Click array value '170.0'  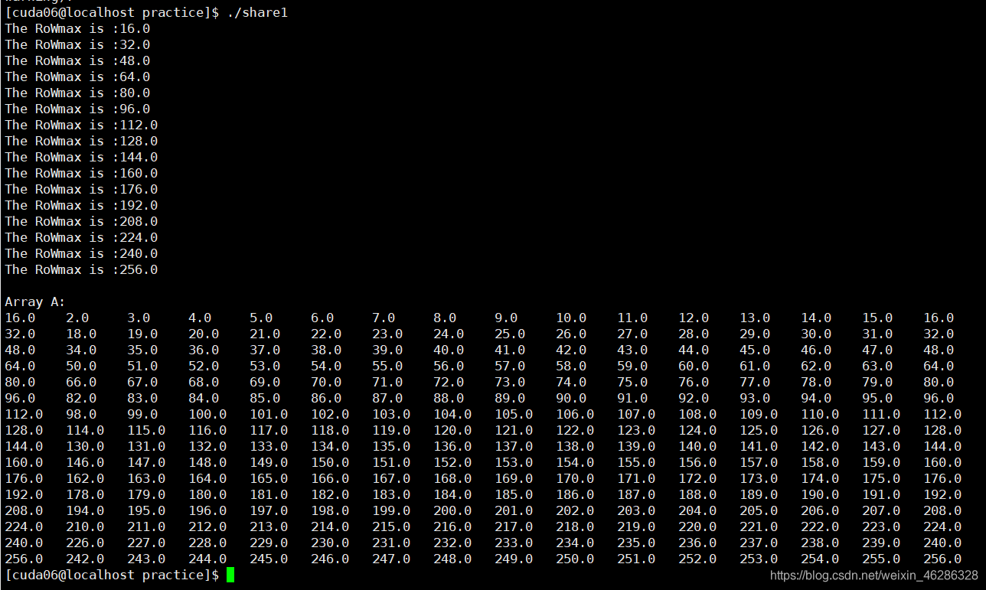pos(575,479)
